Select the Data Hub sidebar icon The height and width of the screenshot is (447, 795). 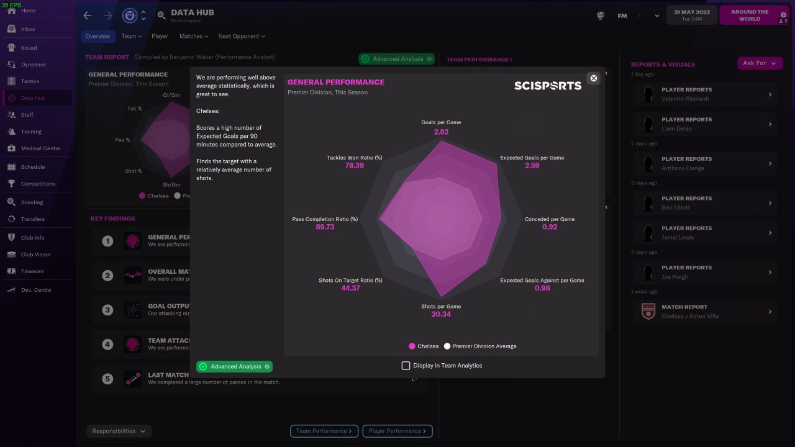[x=11, y=98]
